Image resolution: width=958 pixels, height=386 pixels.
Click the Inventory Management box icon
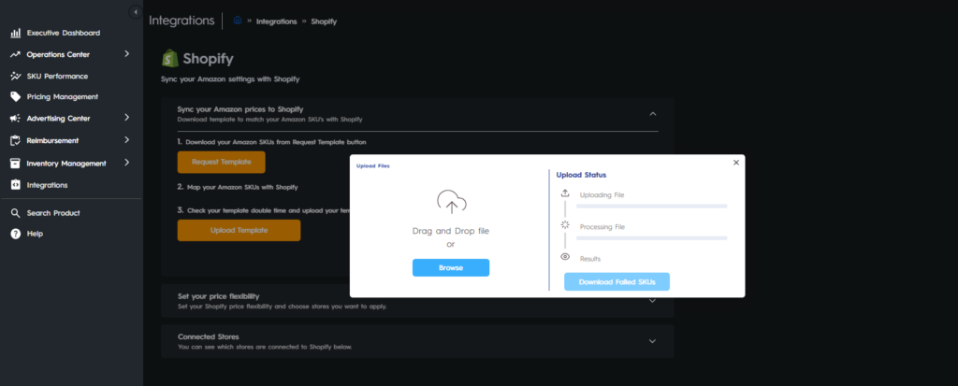[15, 163]
